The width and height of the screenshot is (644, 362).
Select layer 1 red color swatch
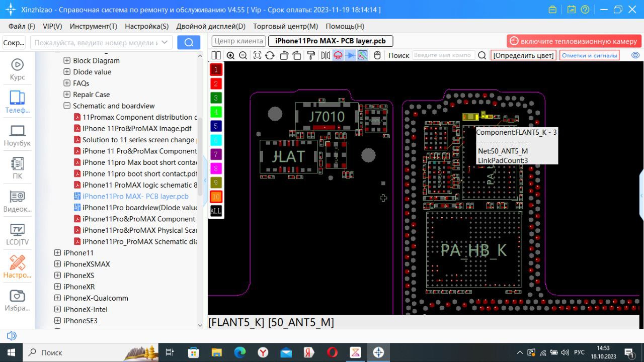click(216, 69)
